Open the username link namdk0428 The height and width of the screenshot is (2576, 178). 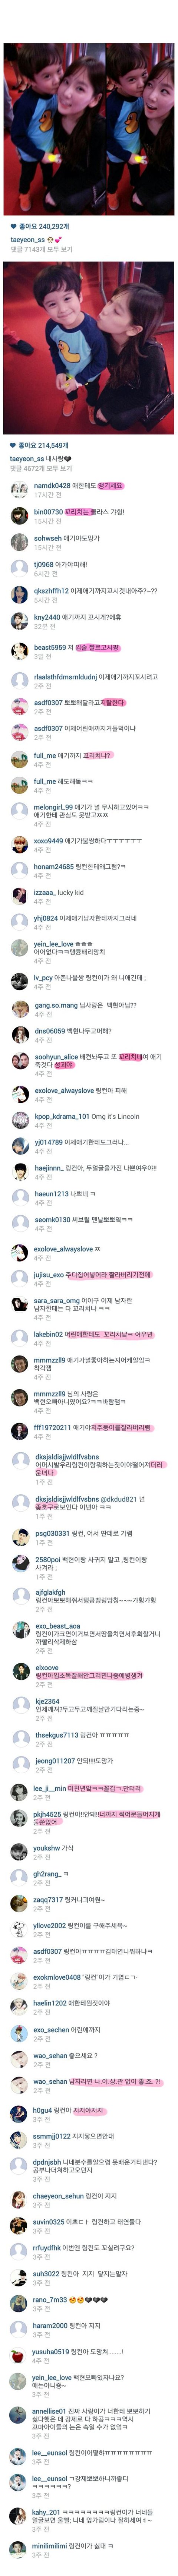52,485
